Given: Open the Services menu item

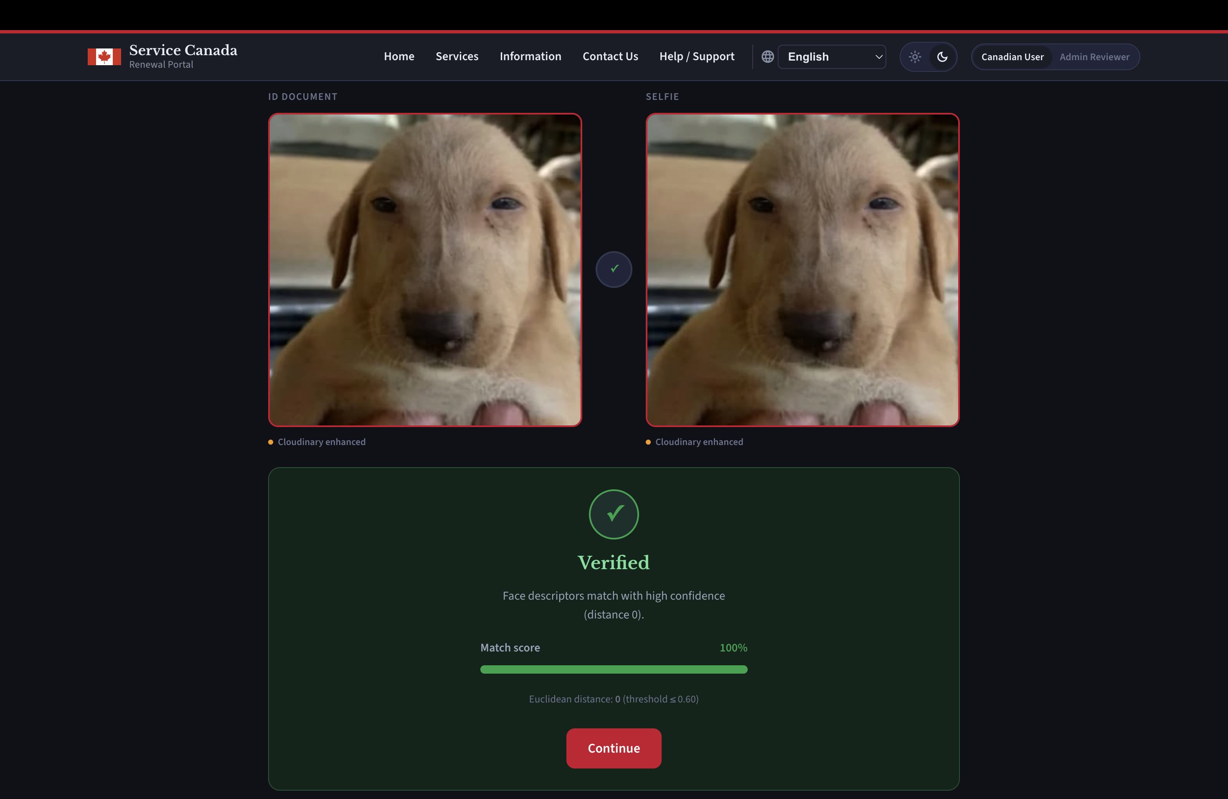Looking at the screenshot, I should (x=457, y=56).
